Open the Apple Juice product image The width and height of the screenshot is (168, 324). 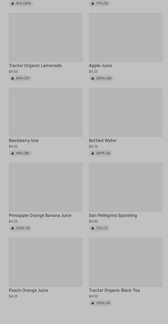point(126,37)
